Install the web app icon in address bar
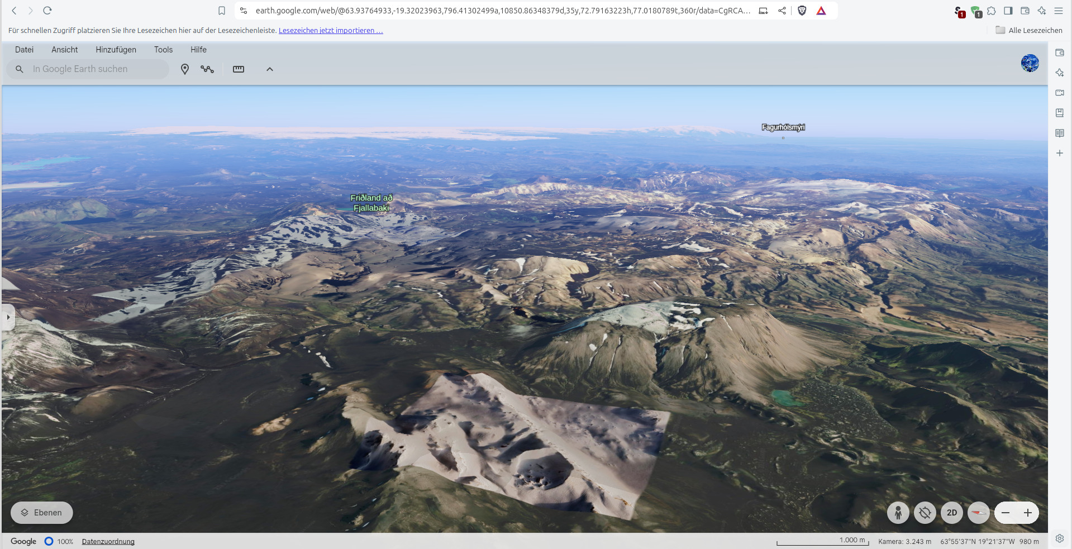Viewport: 1072px width, 549px height. [763, 11]
